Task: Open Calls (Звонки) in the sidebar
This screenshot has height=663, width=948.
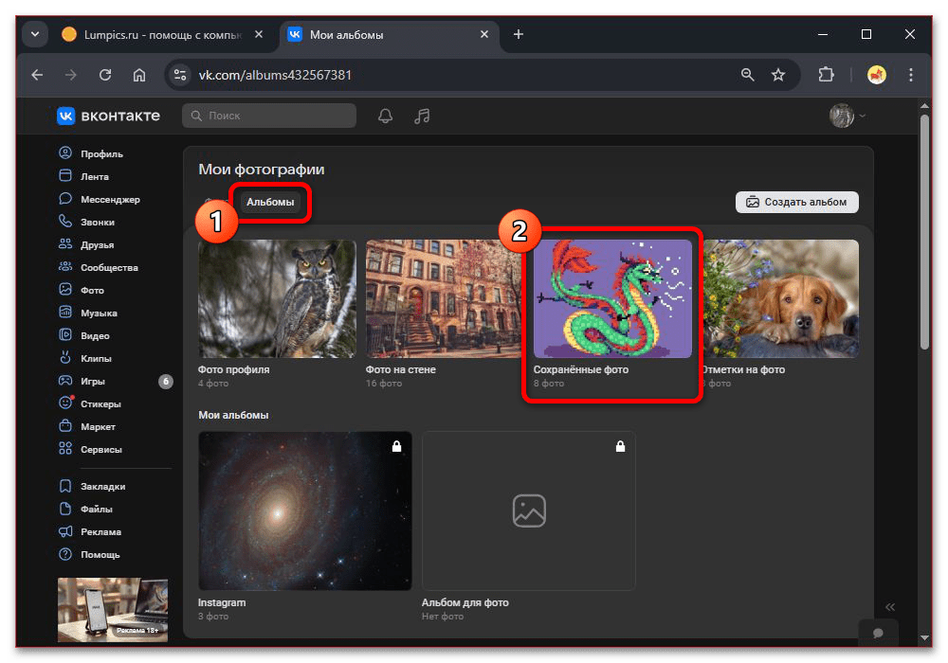Action: 97,222
